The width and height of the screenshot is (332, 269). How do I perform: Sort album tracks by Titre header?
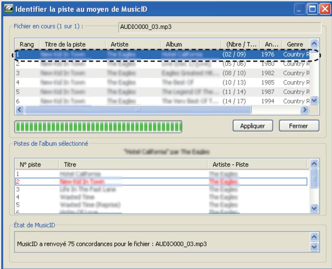[133, 165]
